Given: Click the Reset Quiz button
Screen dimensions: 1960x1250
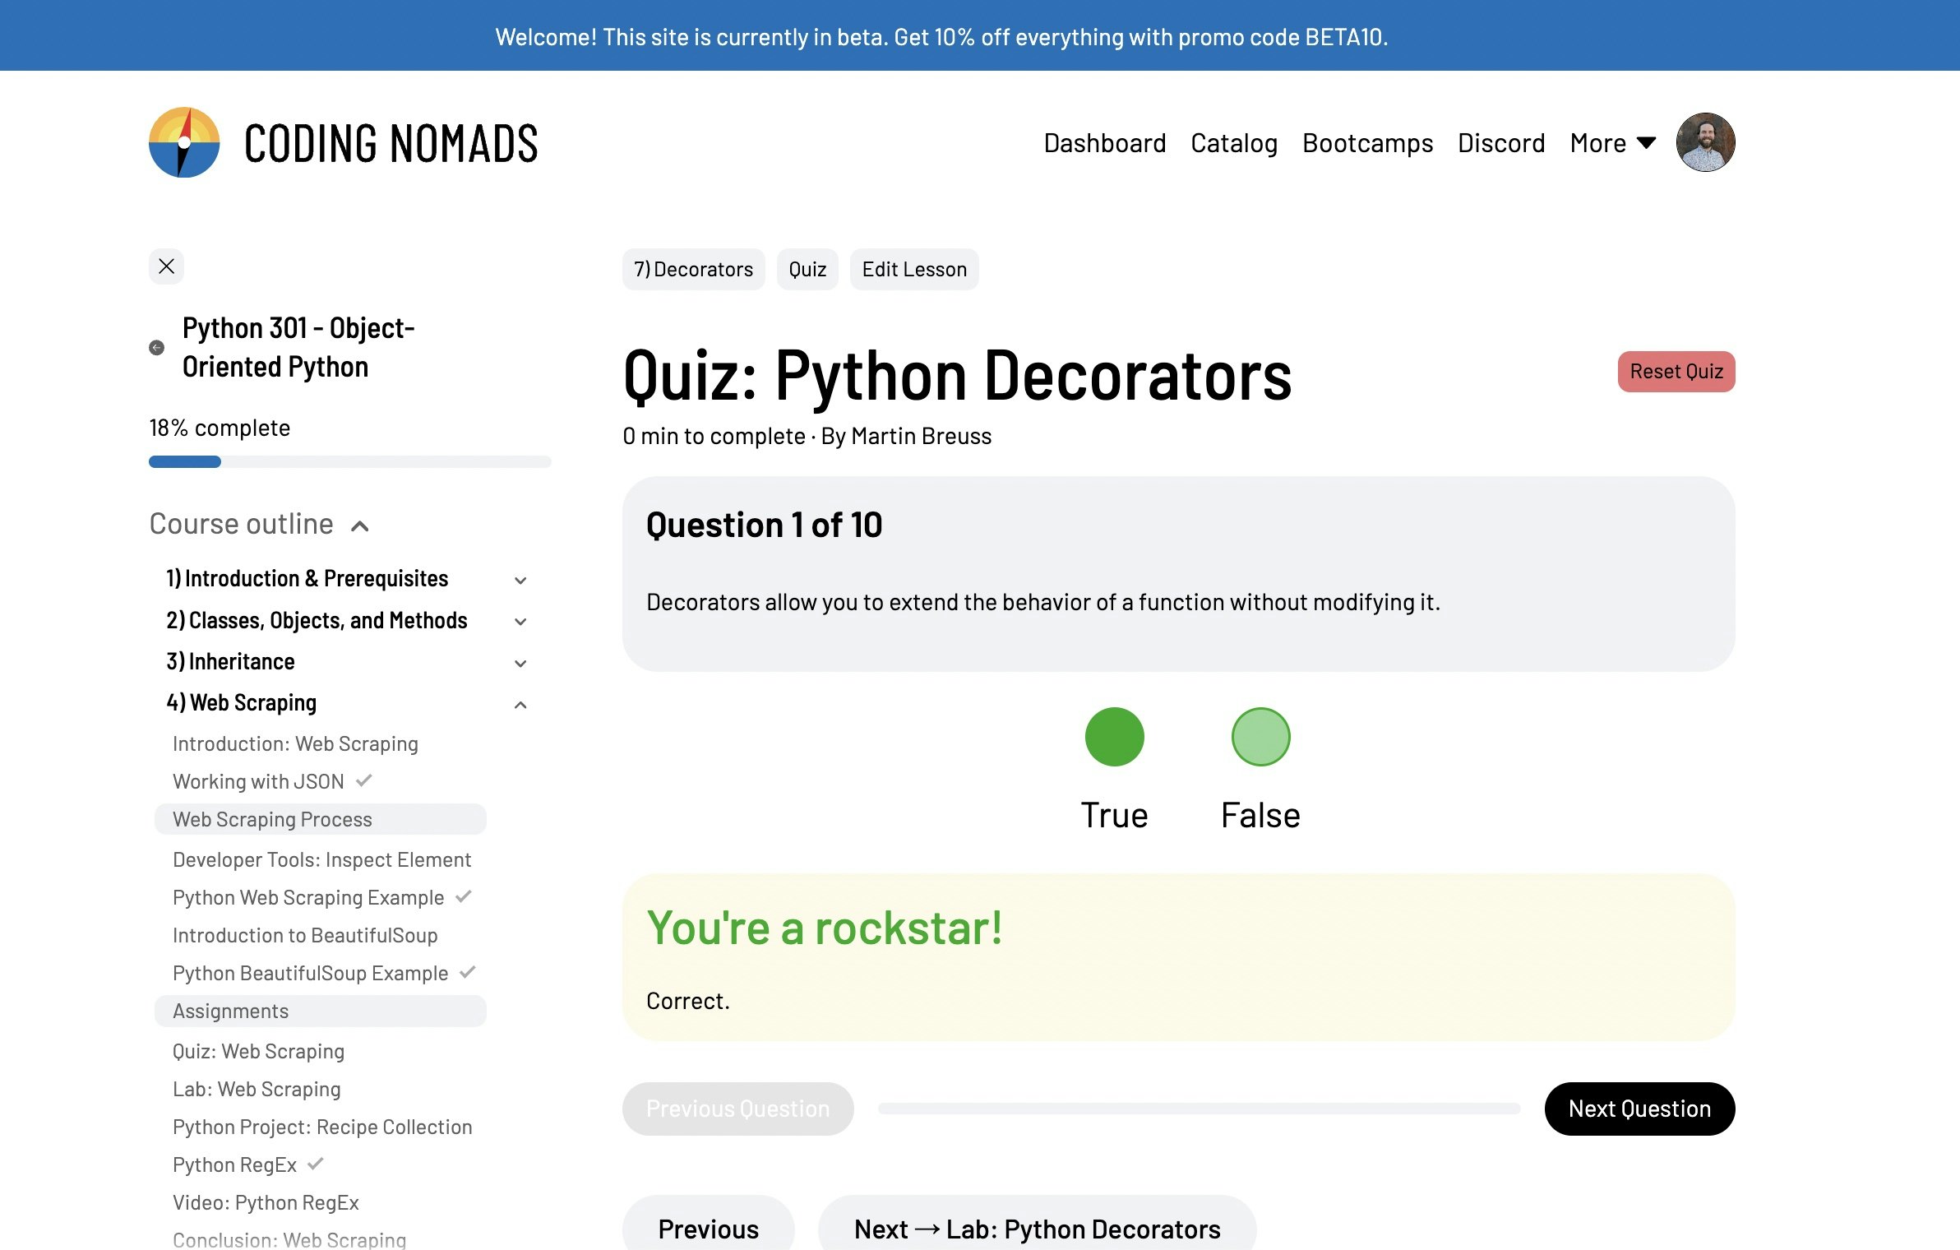Looking at the screenshot, I should (x=1676, y=372).
